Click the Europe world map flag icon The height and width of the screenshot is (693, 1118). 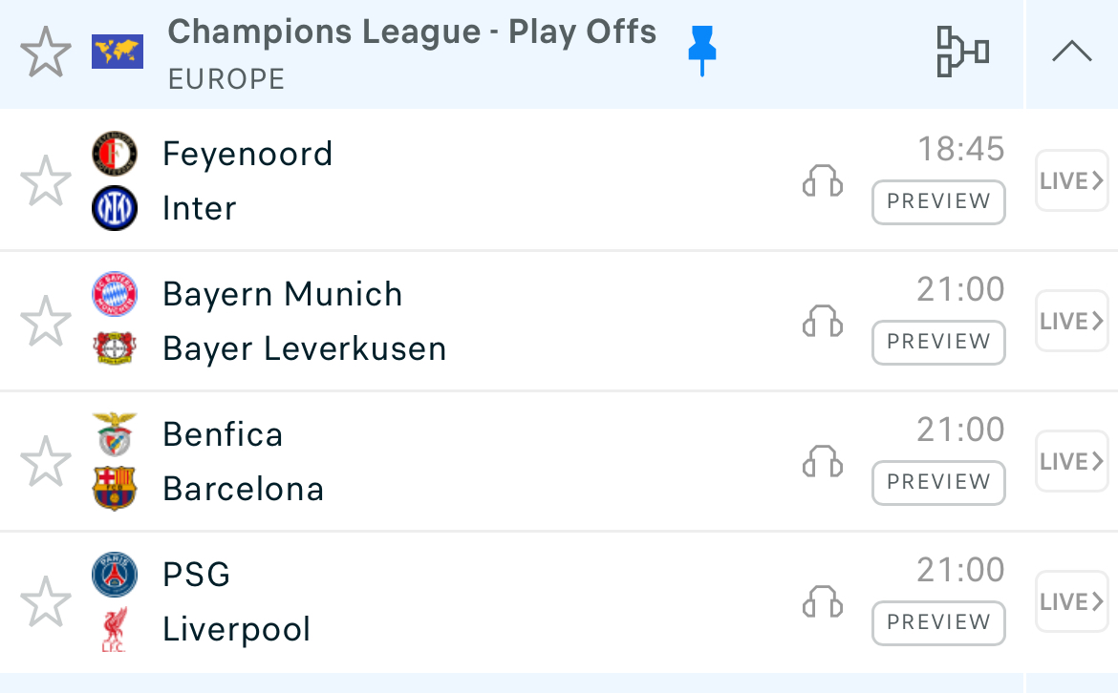(x=117, y=52)
